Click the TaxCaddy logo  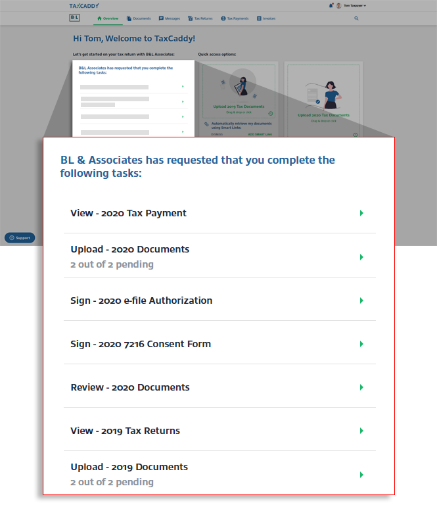(84, 6)
